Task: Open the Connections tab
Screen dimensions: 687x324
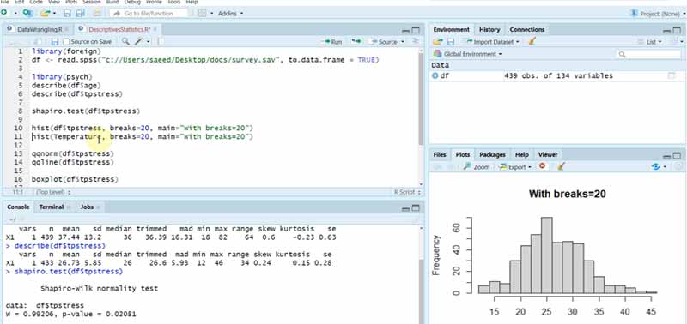Action: 527,29
